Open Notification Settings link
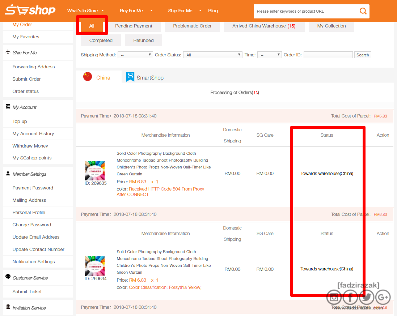 click(34, 261)
